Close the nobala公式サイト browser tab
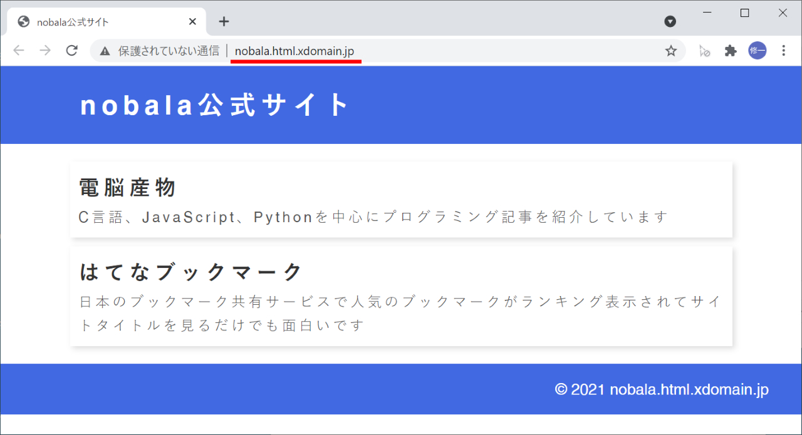802x435 pixels. click(192, 22)
